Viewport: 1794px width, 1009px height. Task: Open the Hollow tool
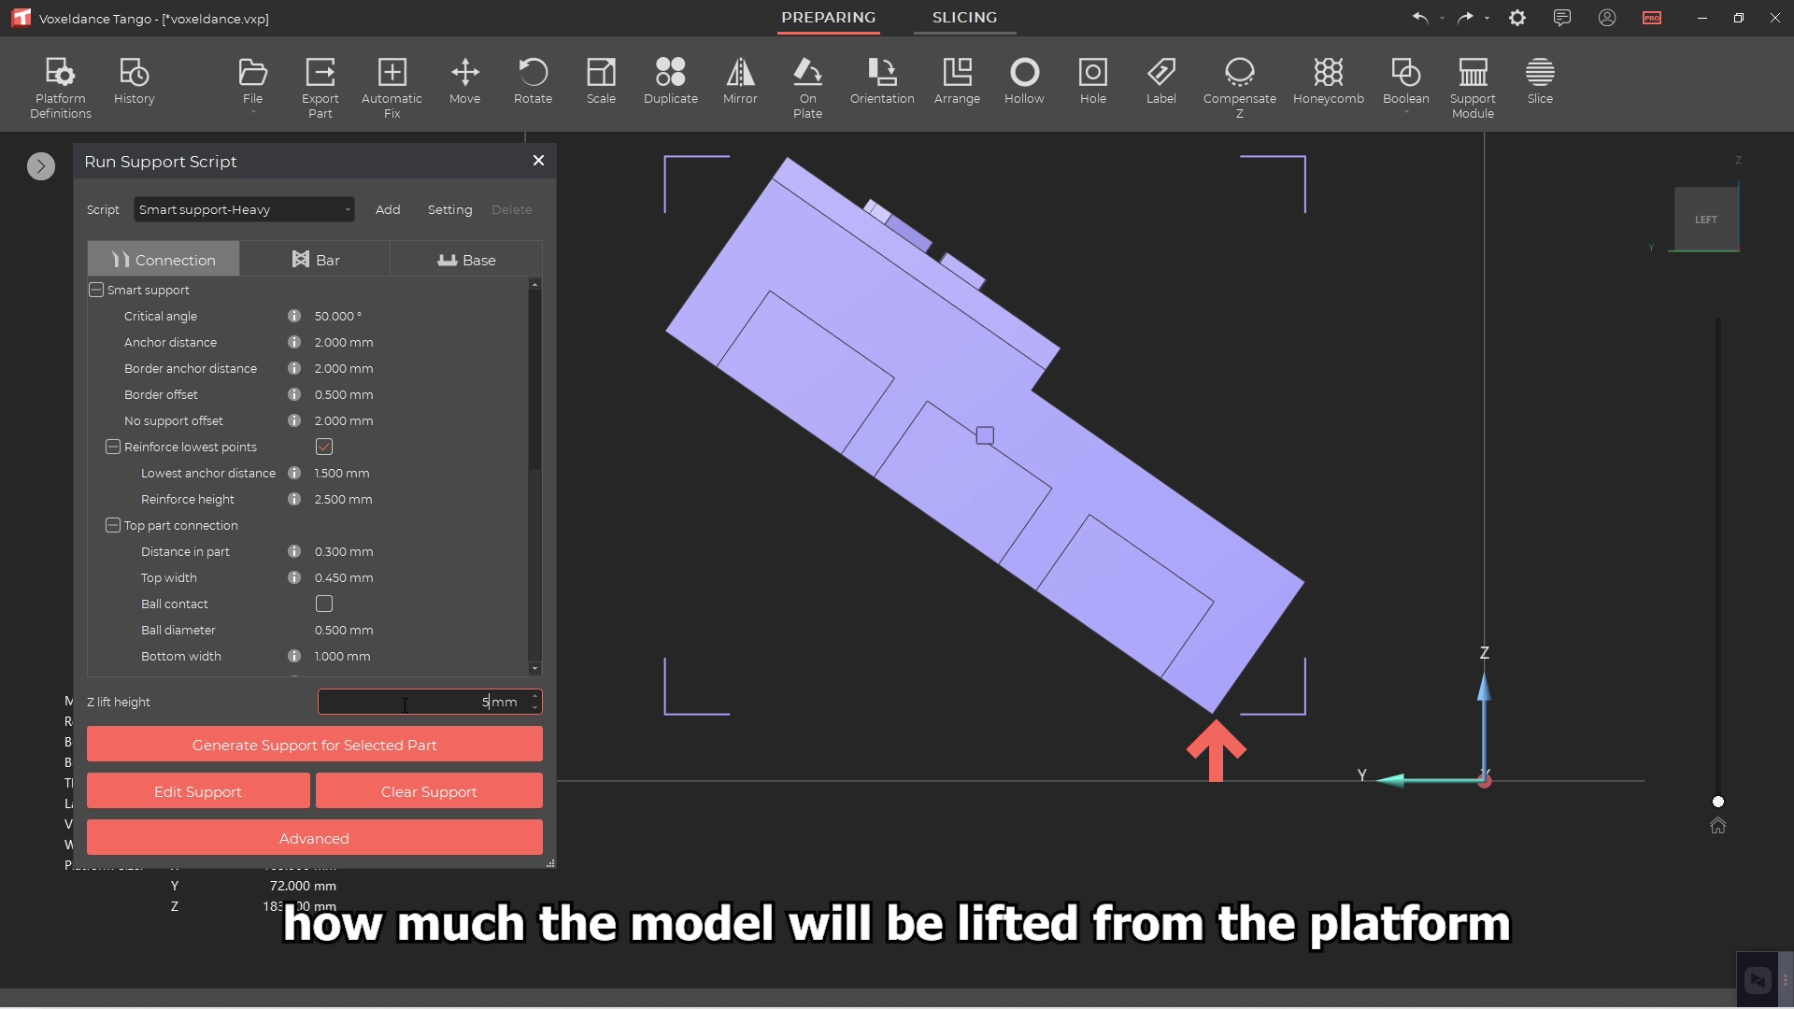coord(1024,84)
